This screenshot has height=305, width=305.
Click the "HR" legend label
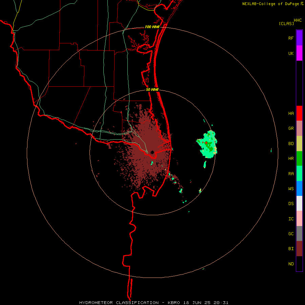click(291, 159)
